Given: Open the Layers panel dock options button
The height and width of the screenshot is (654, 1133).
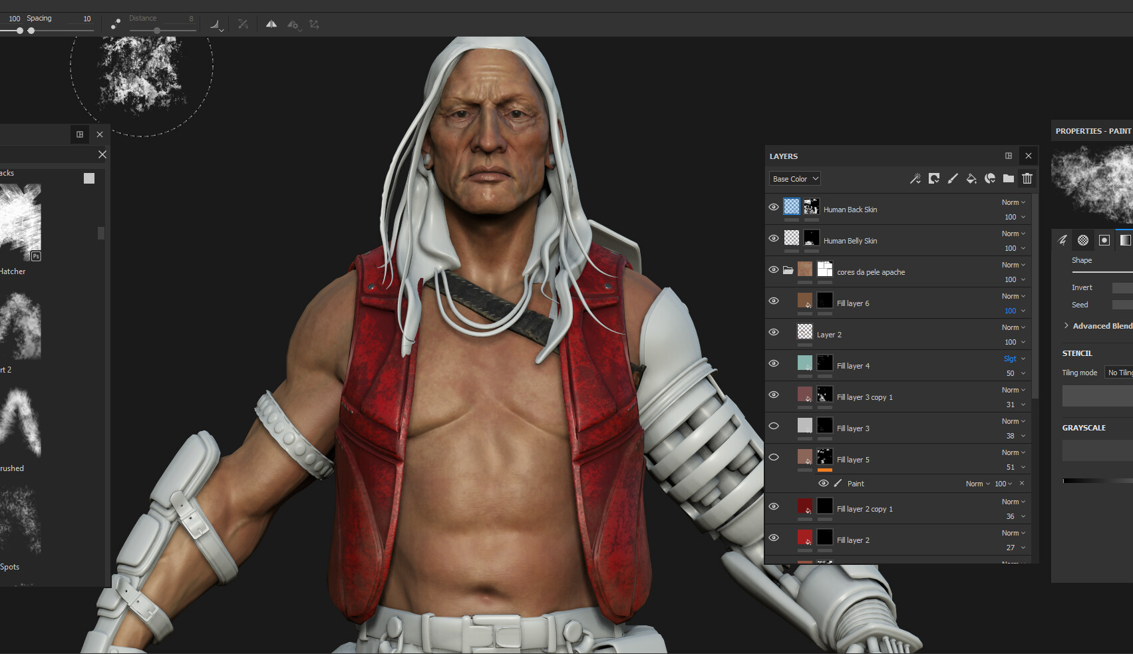Looking at the screenshot, I should tap(1008, 156).
